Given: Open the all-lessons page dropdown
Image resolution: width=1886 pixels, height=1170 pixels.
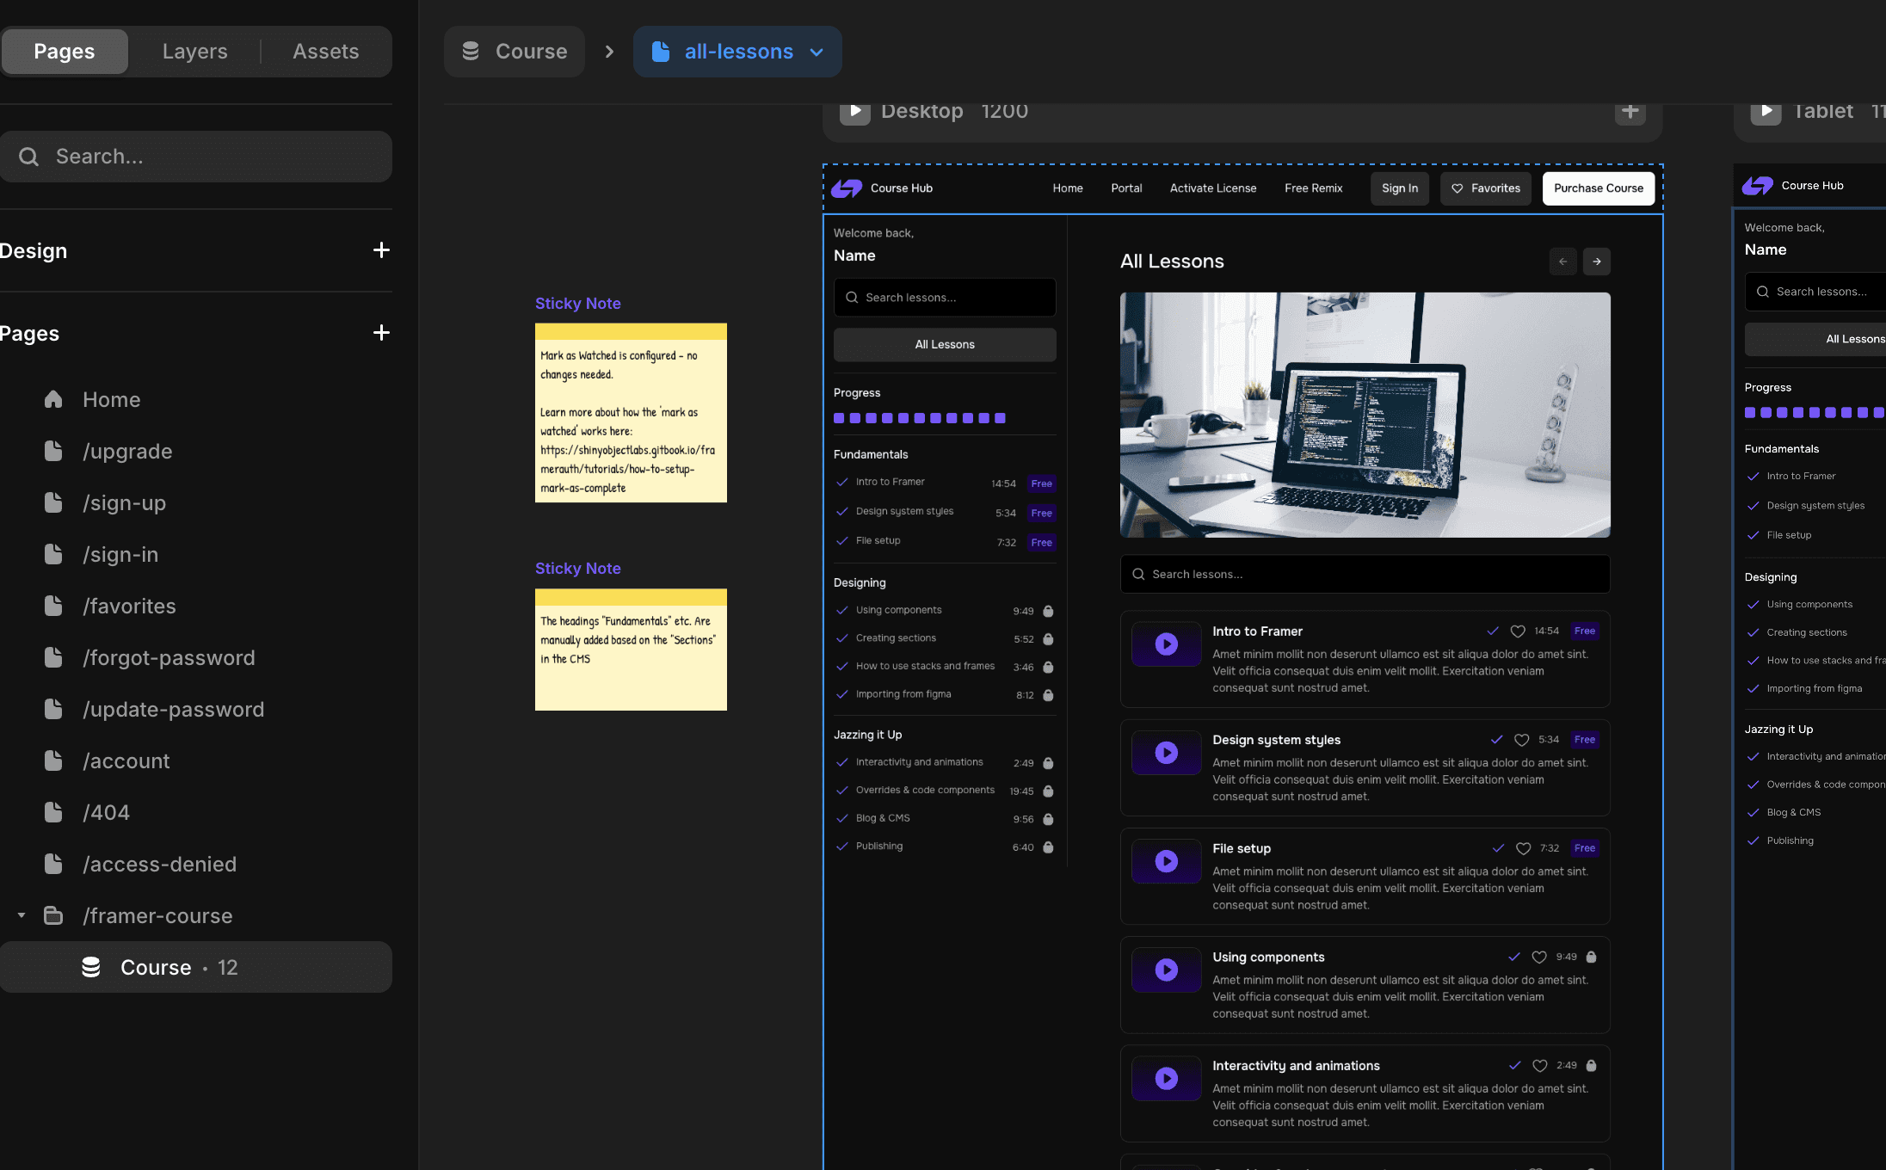Looking at the screenshot, I should point(817,52).
